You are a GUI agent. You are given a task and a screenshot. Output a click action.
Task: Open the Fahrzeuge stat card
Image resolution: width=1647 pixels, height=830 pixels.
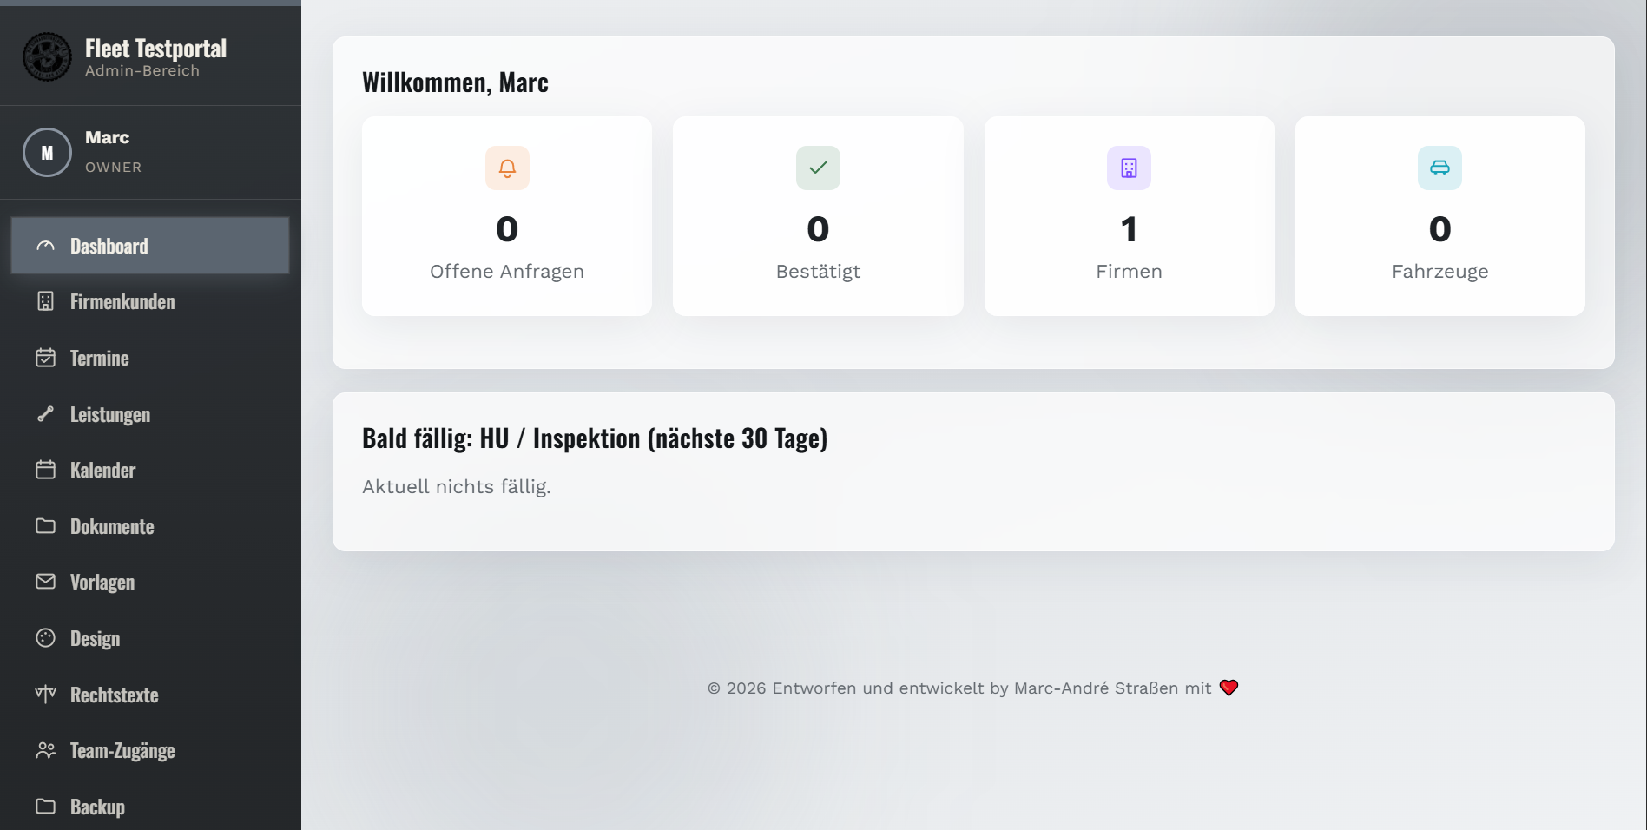(1439, 216)
